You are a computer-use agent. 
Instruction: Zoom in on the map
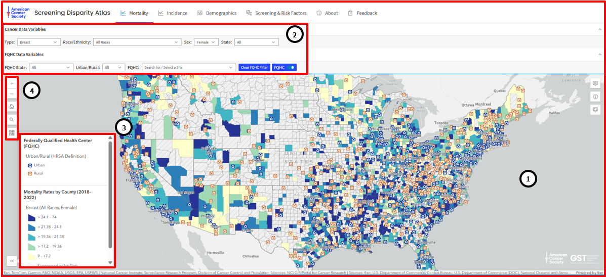pyautogui.click(x=12, y=83)
